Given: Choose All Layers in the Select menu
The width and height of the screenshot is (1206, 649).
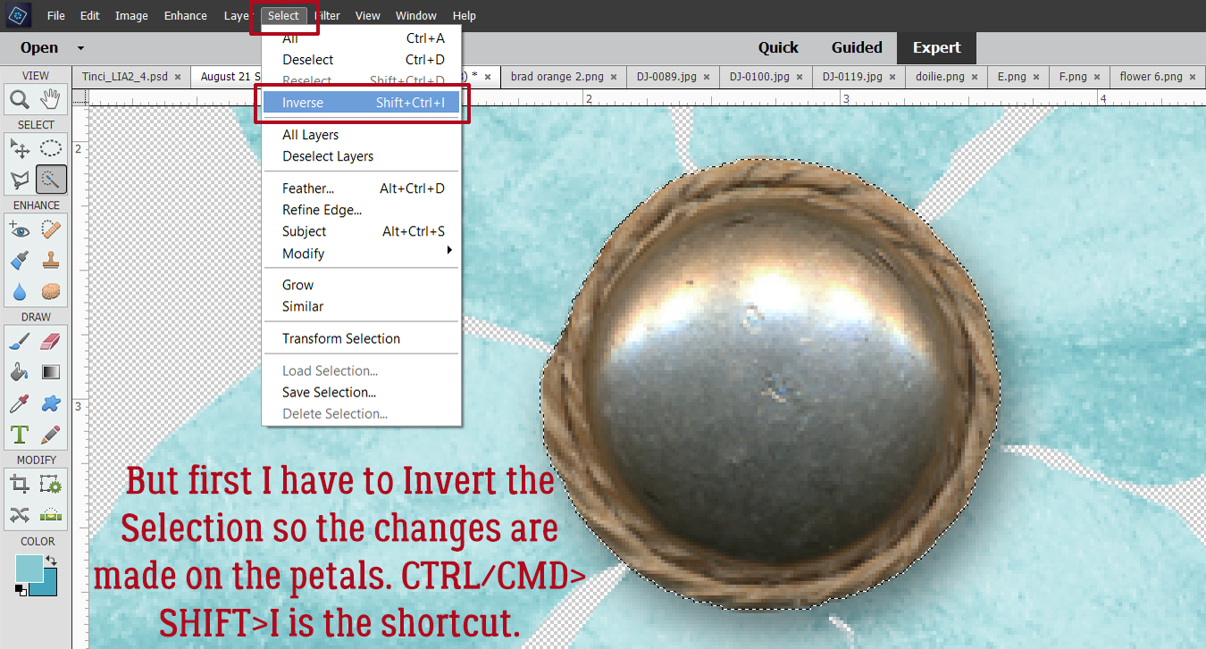Looking at the screenshot, I should coord(361,135).
